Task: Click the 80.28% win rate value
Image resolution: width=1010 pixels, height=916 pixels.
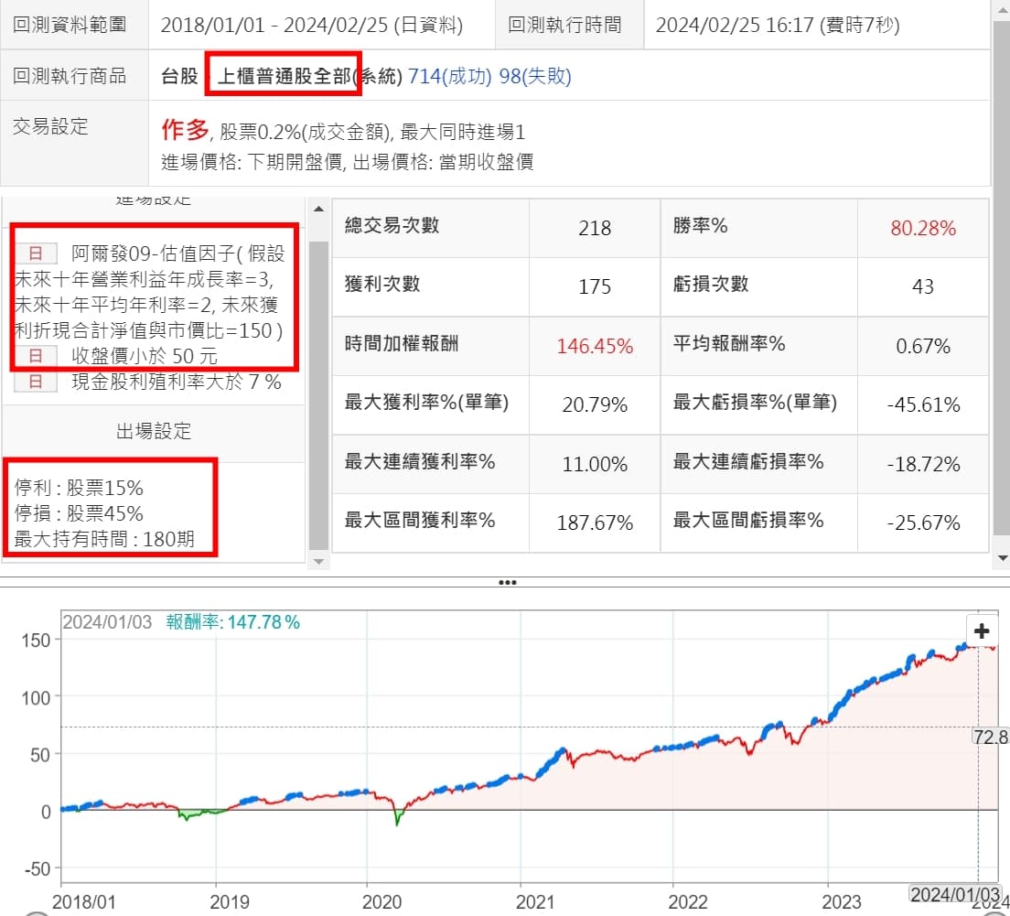Action: [923, 228]
